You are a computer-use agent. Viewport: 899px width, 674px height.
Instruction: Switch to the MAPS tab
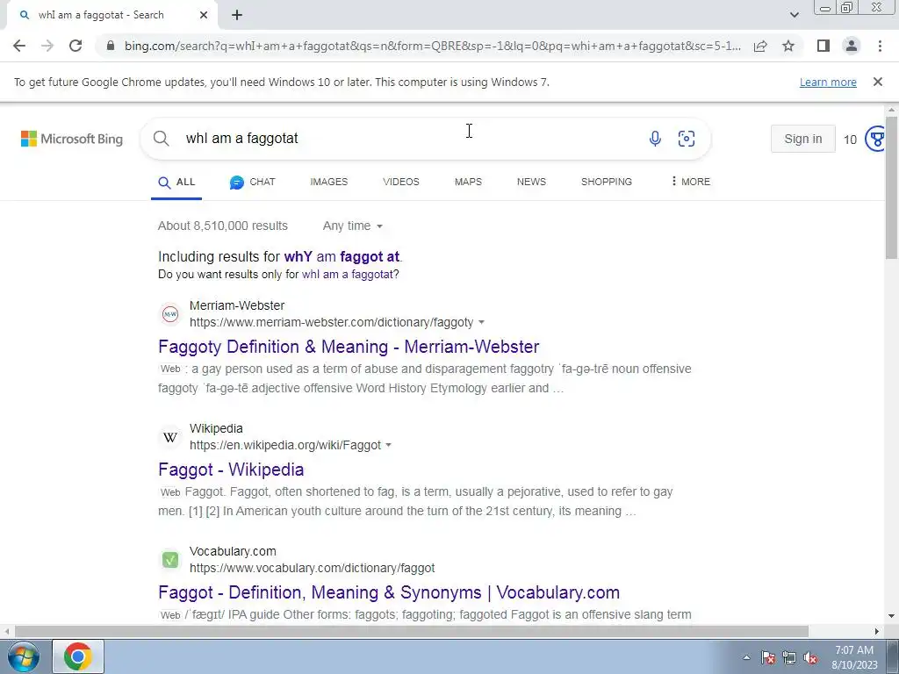pos(468,182)
